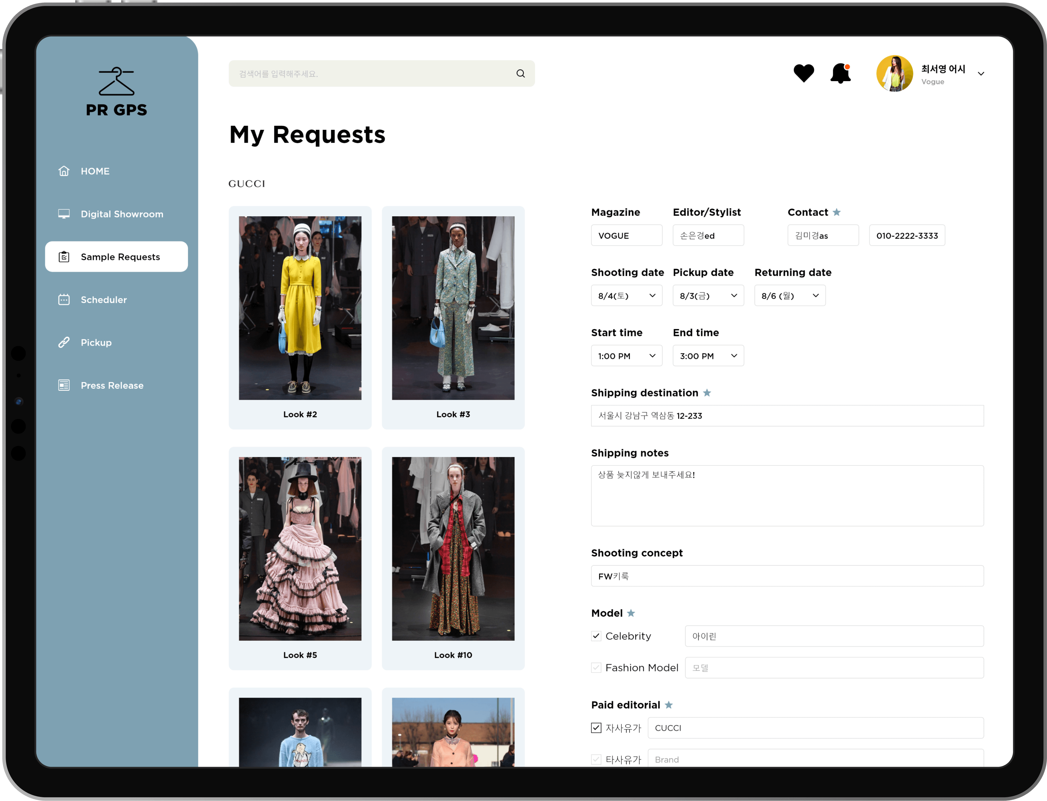Click the search magnifier icon
Image resolution: width=1047 pixels, height=801 pixels.
click(520, 73)
